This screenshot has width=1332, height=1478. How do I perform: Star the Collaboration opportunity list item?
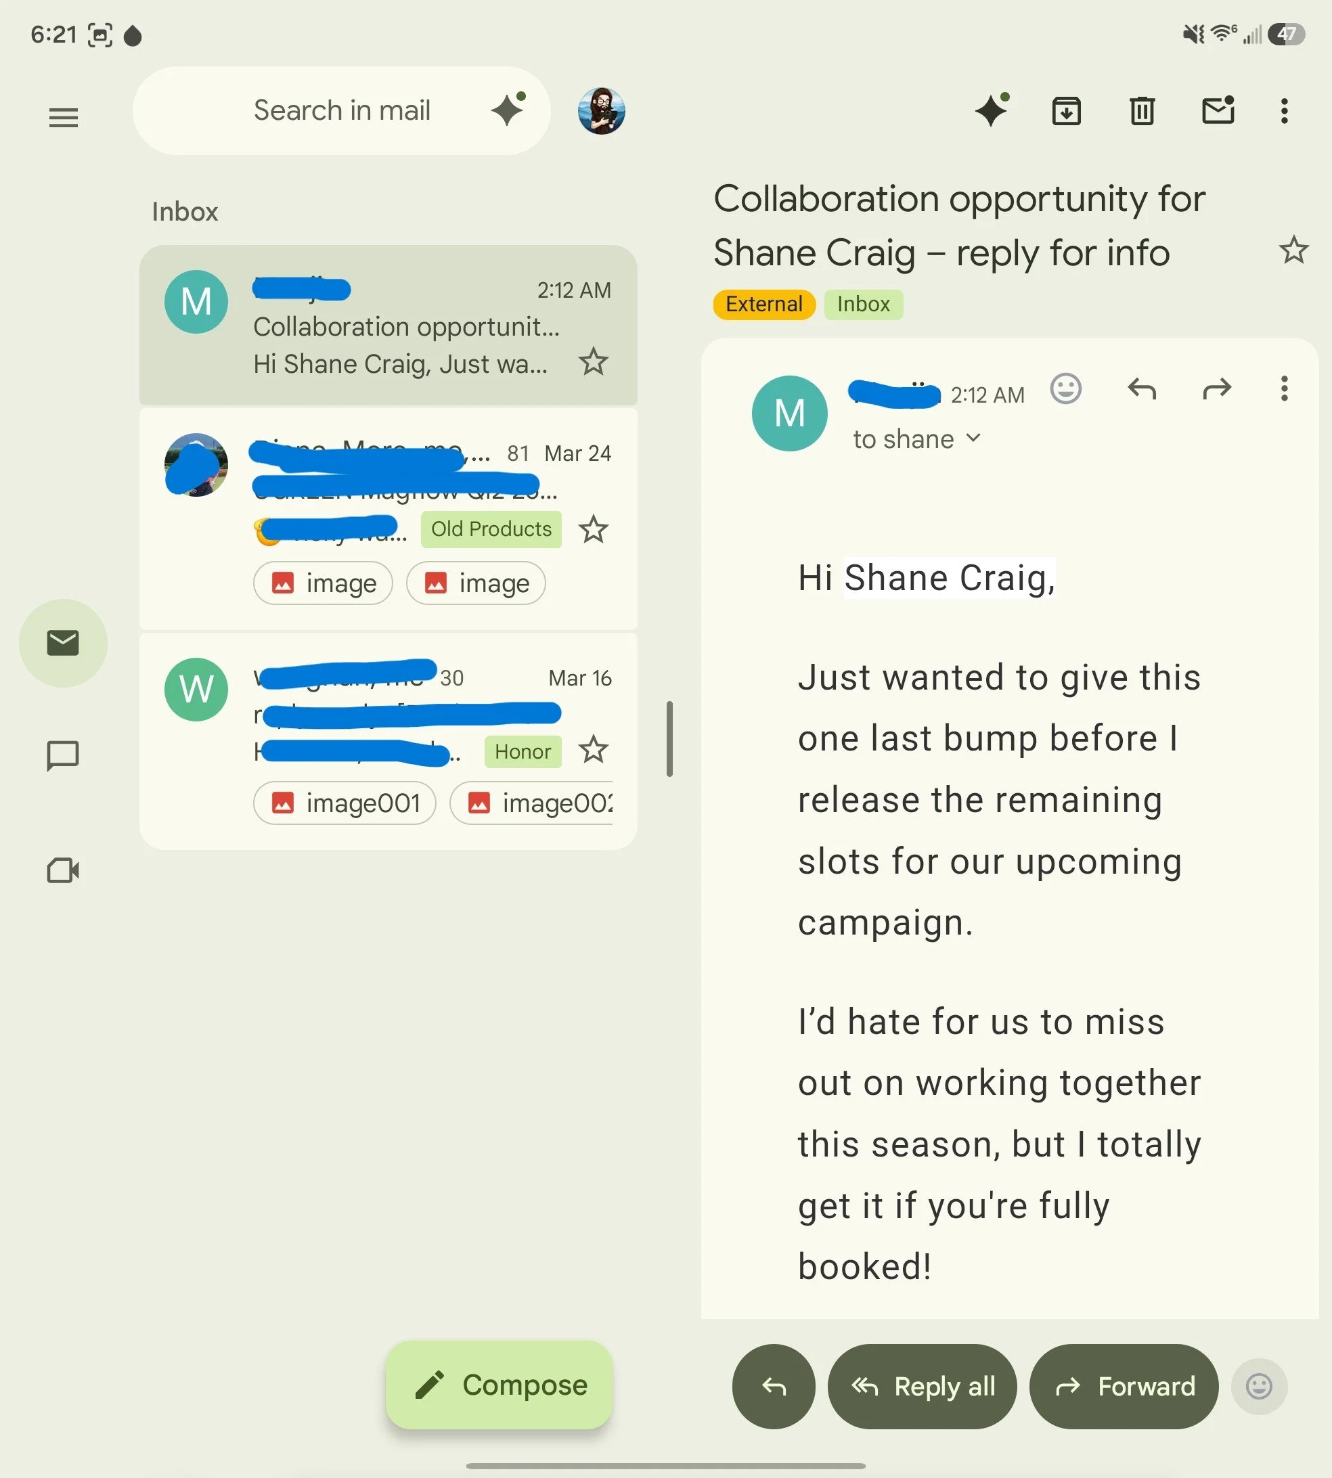coord(593,361)
